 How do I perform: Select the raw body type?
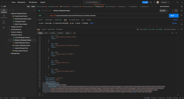point(72,23)
